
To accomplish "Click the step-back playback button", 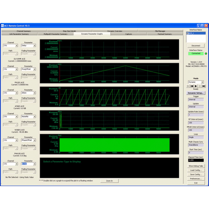I will (192, 86).
